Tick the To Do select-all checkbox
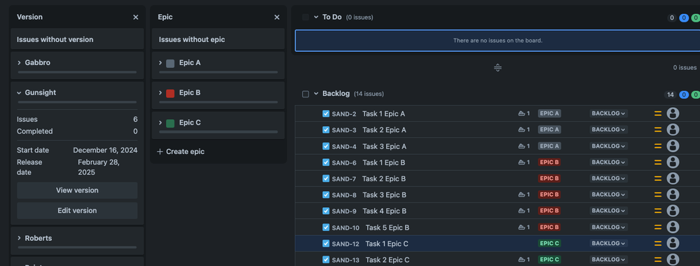Screen dimensions: 700x266 coord(306,17)
